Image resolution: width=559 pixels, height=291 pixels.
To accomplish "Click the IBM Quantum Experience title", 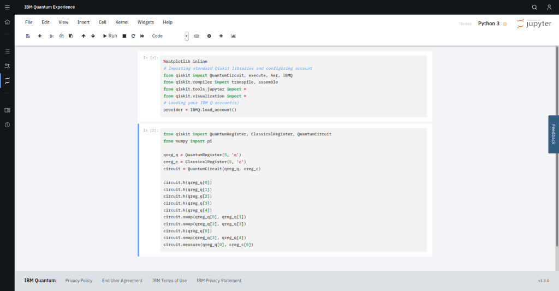I will point(50,7).
